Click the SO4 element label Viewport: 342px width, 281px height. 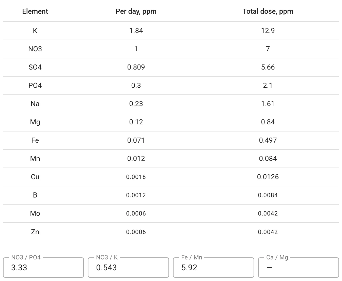pos(35,67)
